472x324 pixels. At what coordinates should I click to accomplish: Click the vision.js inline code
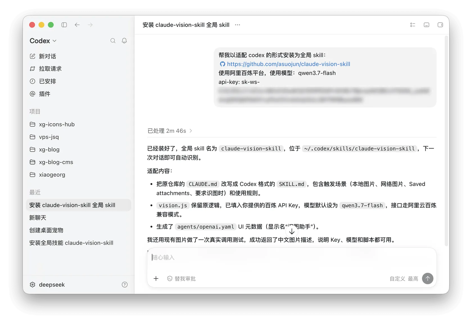coord(173,206)
